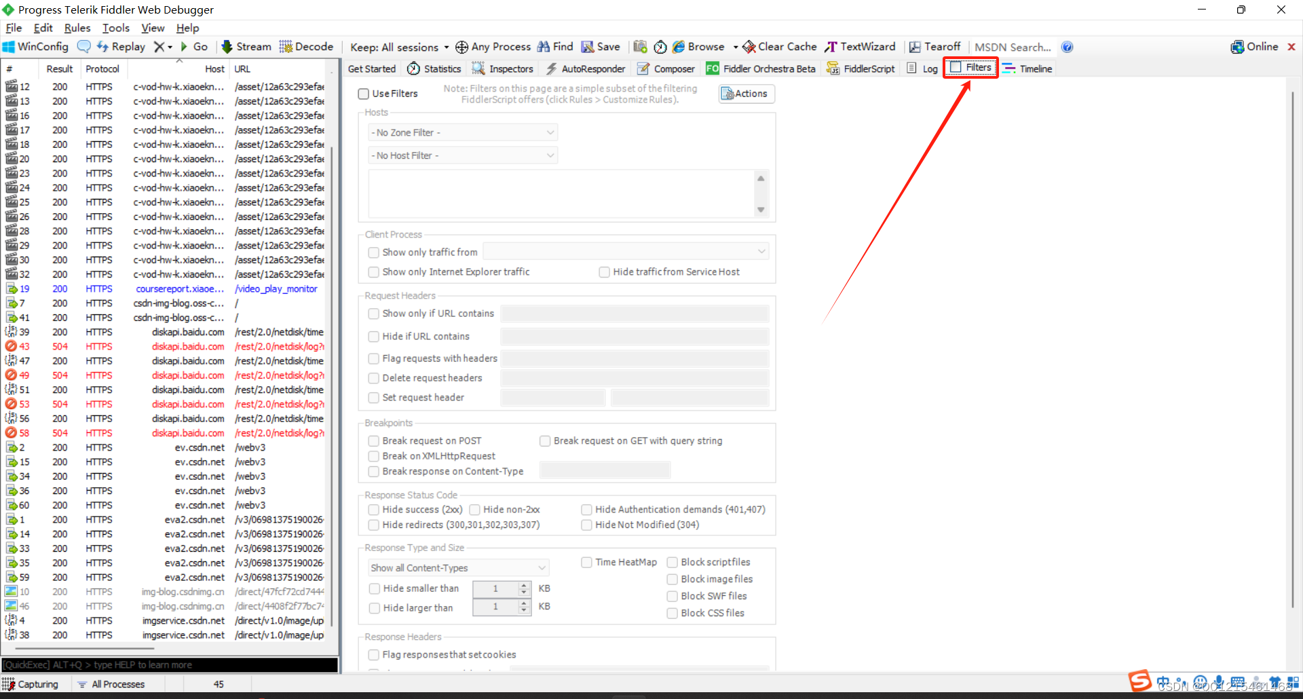1303x699 pixels.
Task: Toggle Stream mode
Action: click(246, 47)
